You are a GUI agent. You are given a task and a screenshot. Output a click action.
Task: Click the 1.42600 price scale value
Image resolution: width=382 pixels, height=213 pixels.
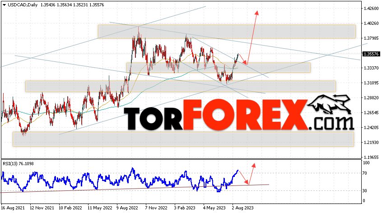(x=371, y=9)
